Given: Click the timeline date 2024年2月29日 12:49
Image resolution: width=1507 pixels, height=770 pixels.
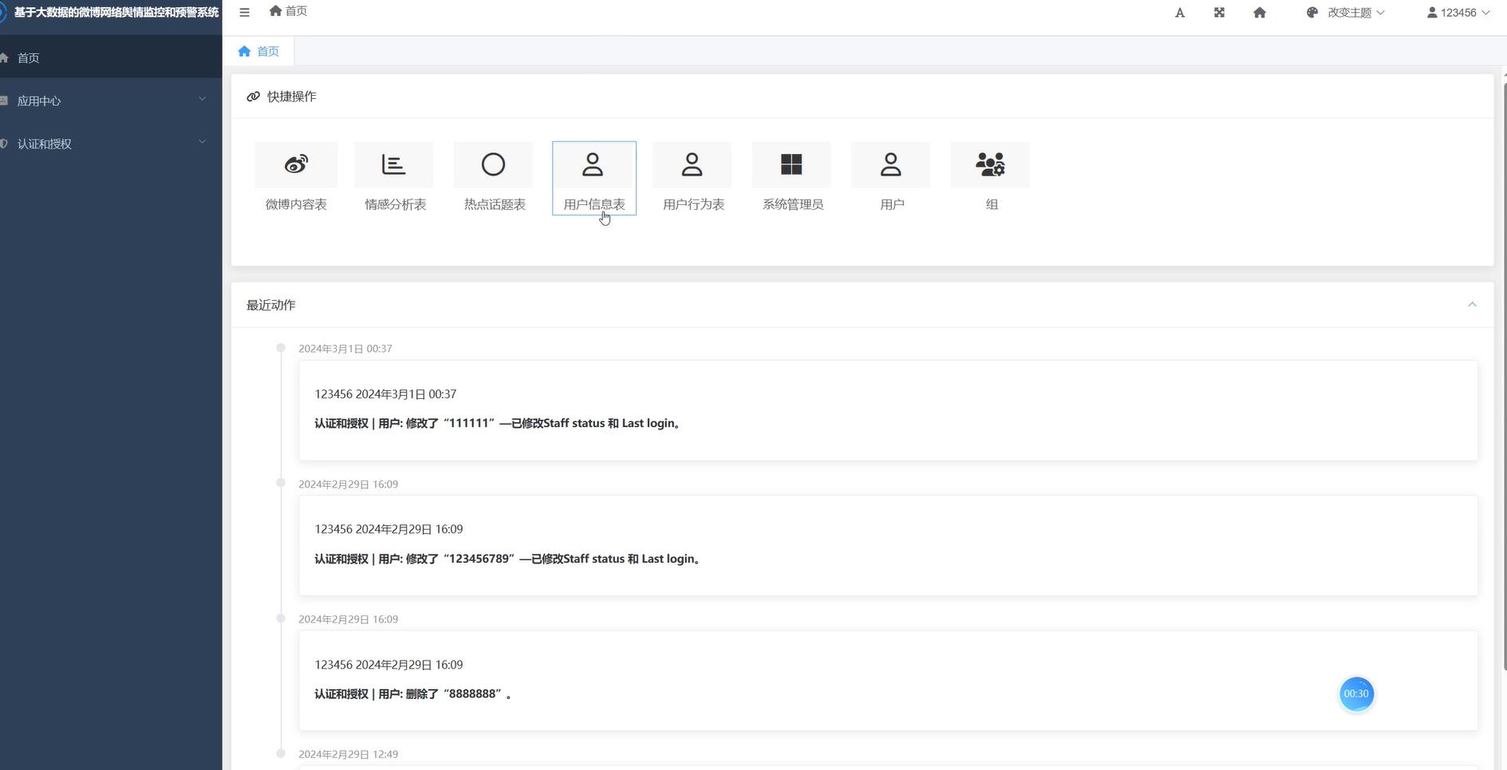Looking at the screenshot, I should [349, 754].
